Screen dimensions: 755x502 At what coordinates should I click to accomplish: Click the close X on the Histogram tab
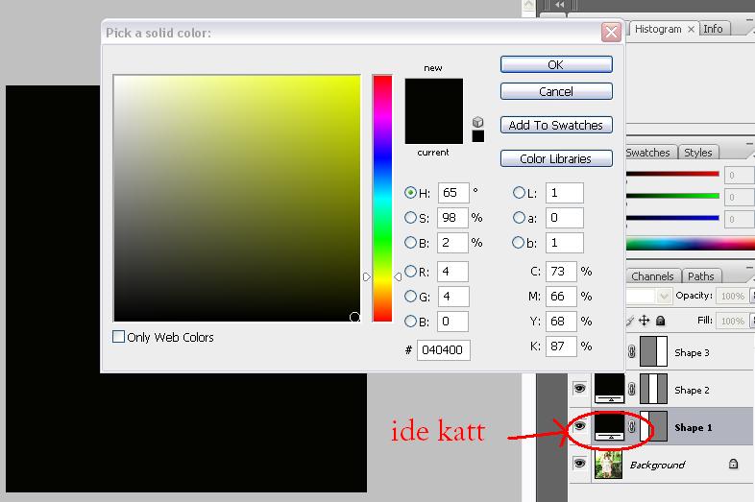pos(690,30)
